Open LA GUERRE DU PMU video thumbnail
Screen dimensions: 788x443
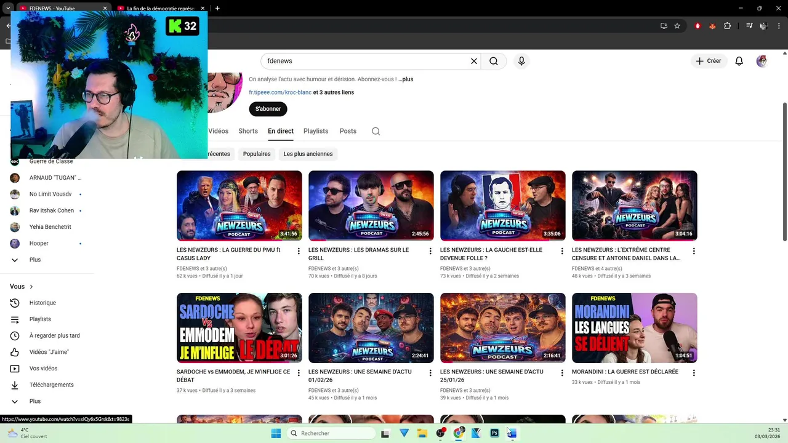(x=239, y=206)
